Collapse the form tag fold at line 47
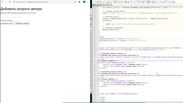Viewport: 183px width, 103px height. tap(98, 49)
